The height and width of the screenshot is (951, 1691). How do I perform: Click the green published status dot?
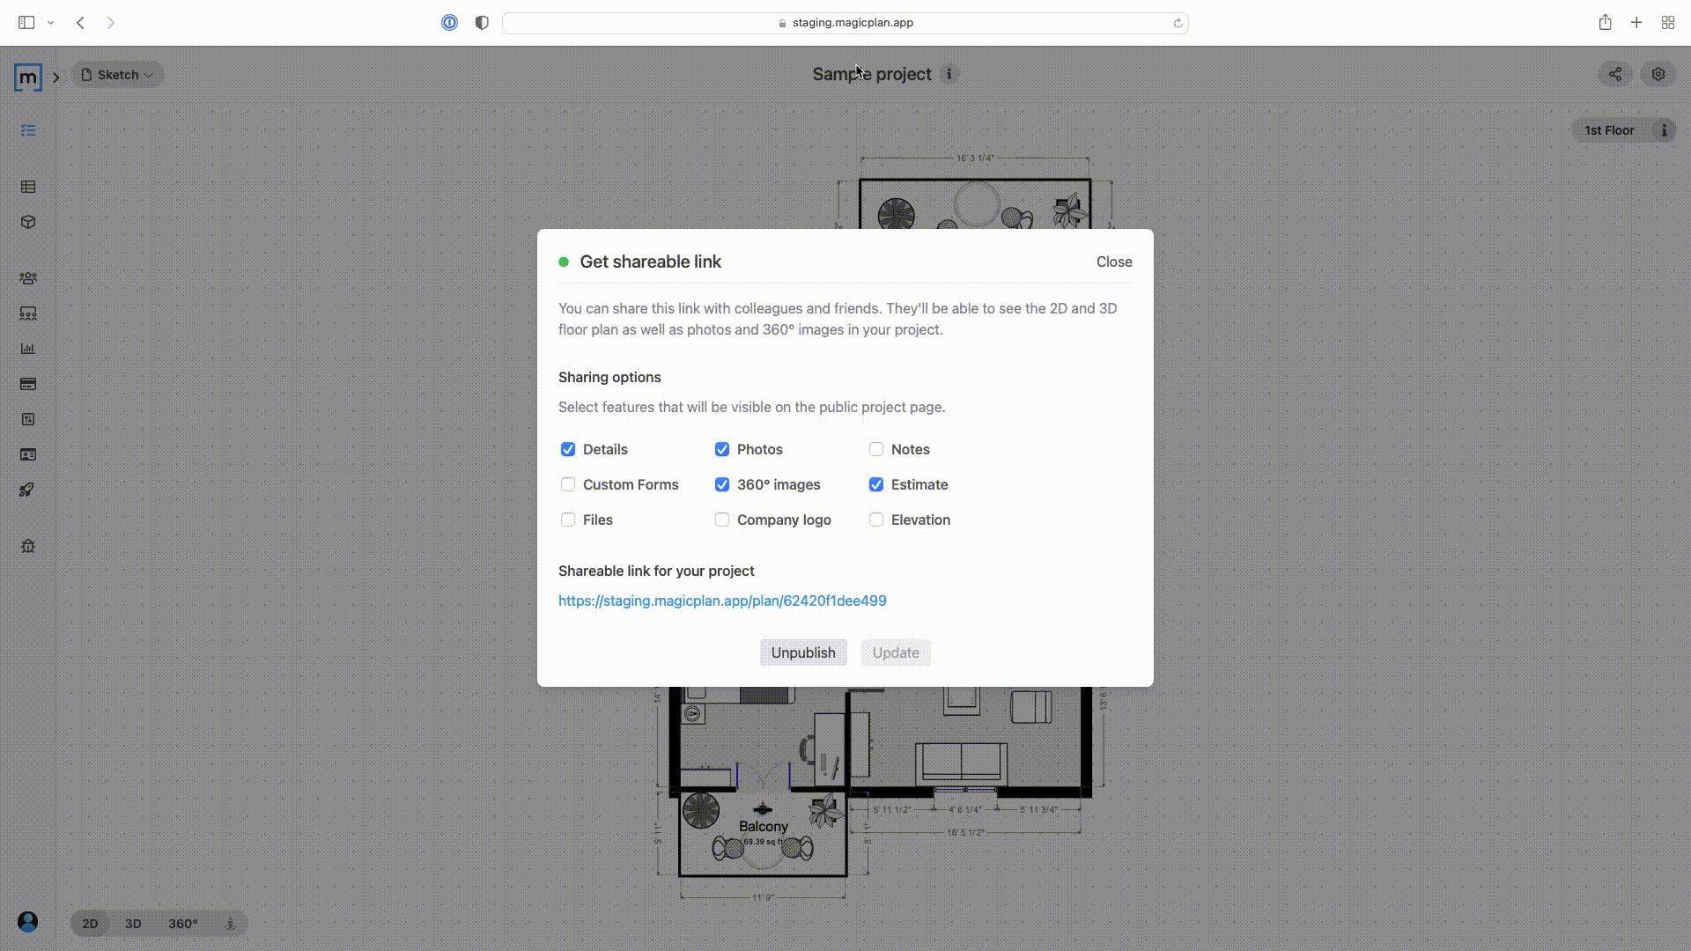pyautogui.click(x=564, y=262)
